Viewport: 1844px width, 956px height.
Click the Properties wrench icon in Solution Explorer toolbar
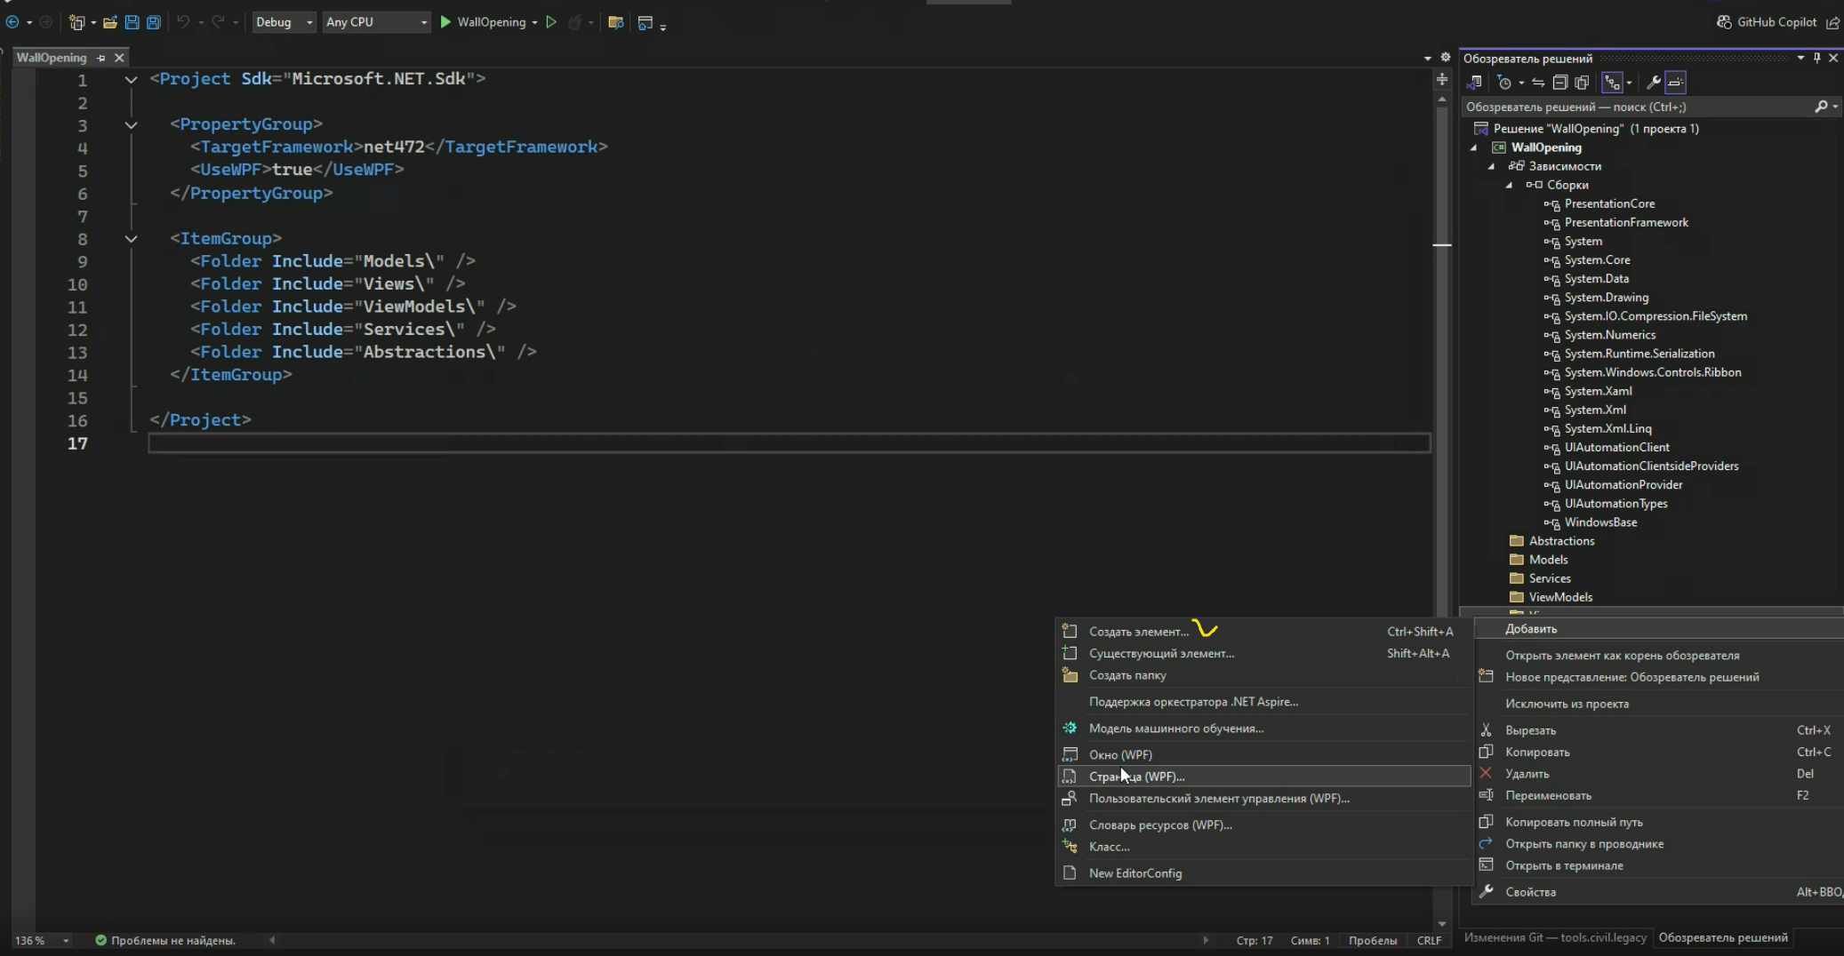pyautogui.click(x=1654, y=83)
